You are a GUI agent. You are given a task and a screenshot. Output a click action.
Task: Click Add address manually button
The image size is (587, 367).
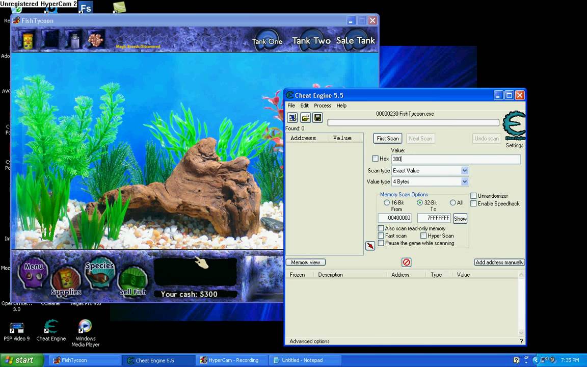[499, 263]
